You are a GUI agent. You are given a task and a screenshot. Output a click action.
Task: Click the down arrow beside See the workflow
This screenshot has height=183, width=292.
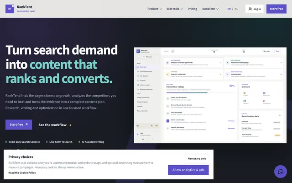(70, 125)
